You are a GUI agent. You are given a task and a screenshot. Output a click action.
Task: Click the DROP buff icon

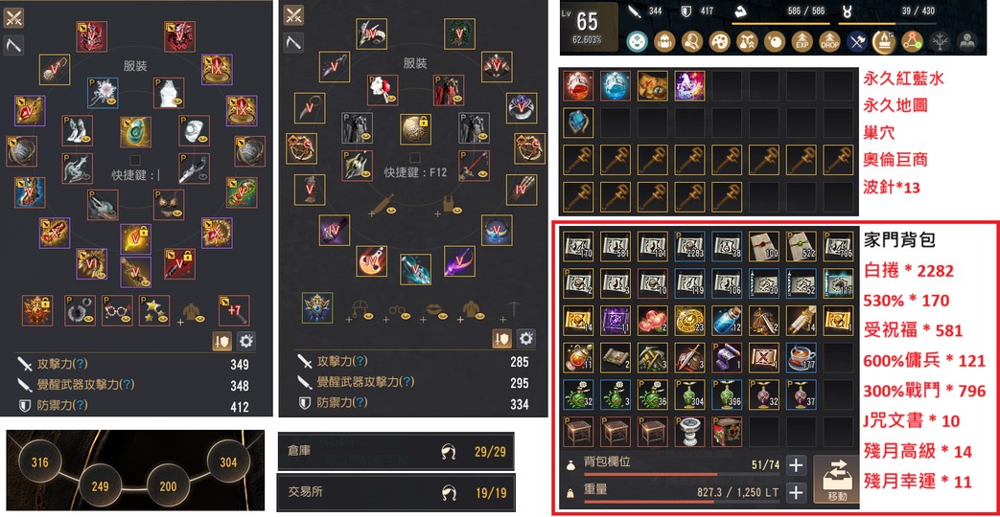[x=829, y=41]
